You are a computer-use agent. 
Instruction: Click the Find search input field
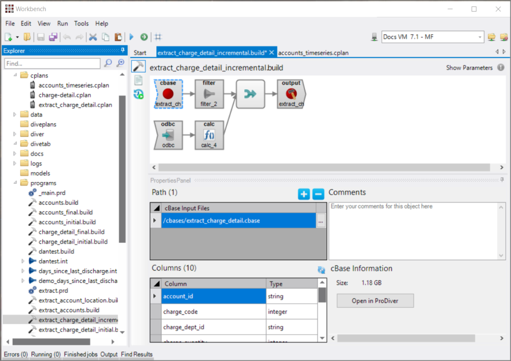point(52,63)
